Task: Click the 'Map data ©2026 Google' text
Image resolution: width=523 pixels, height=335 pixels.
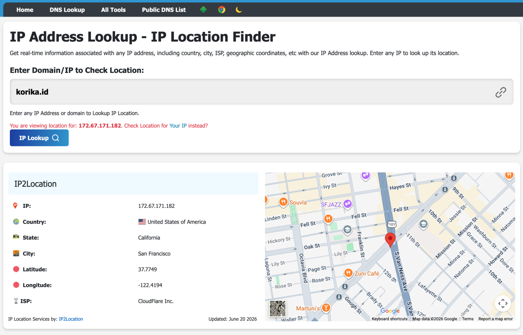Action: tap(435, 319)
